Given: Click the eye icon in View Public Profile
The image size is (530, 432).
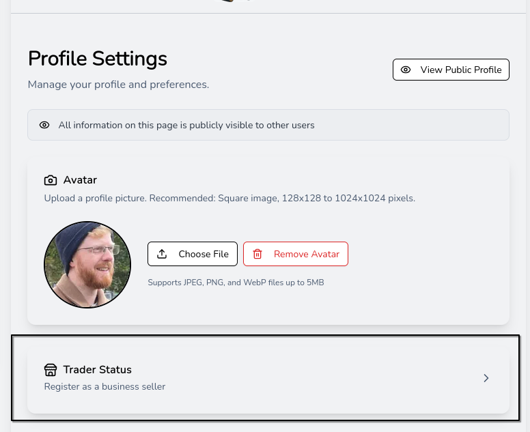Looking at the screenshot, I should tap(406, 70).
